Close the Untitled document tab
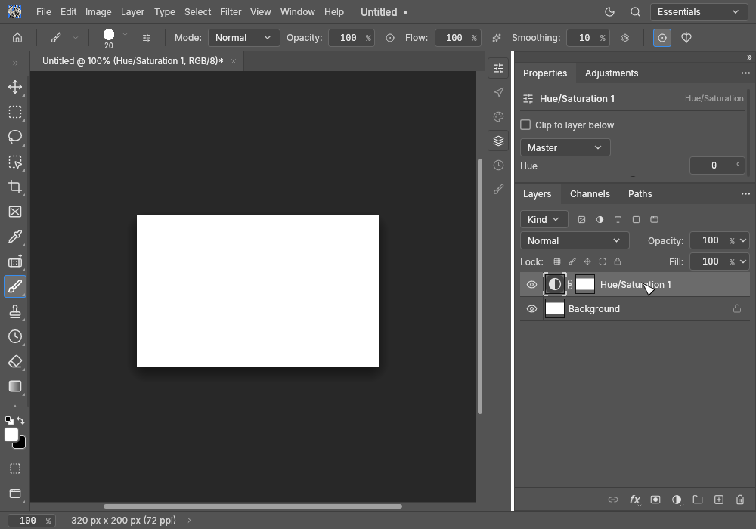 click(x=234, y=61)
